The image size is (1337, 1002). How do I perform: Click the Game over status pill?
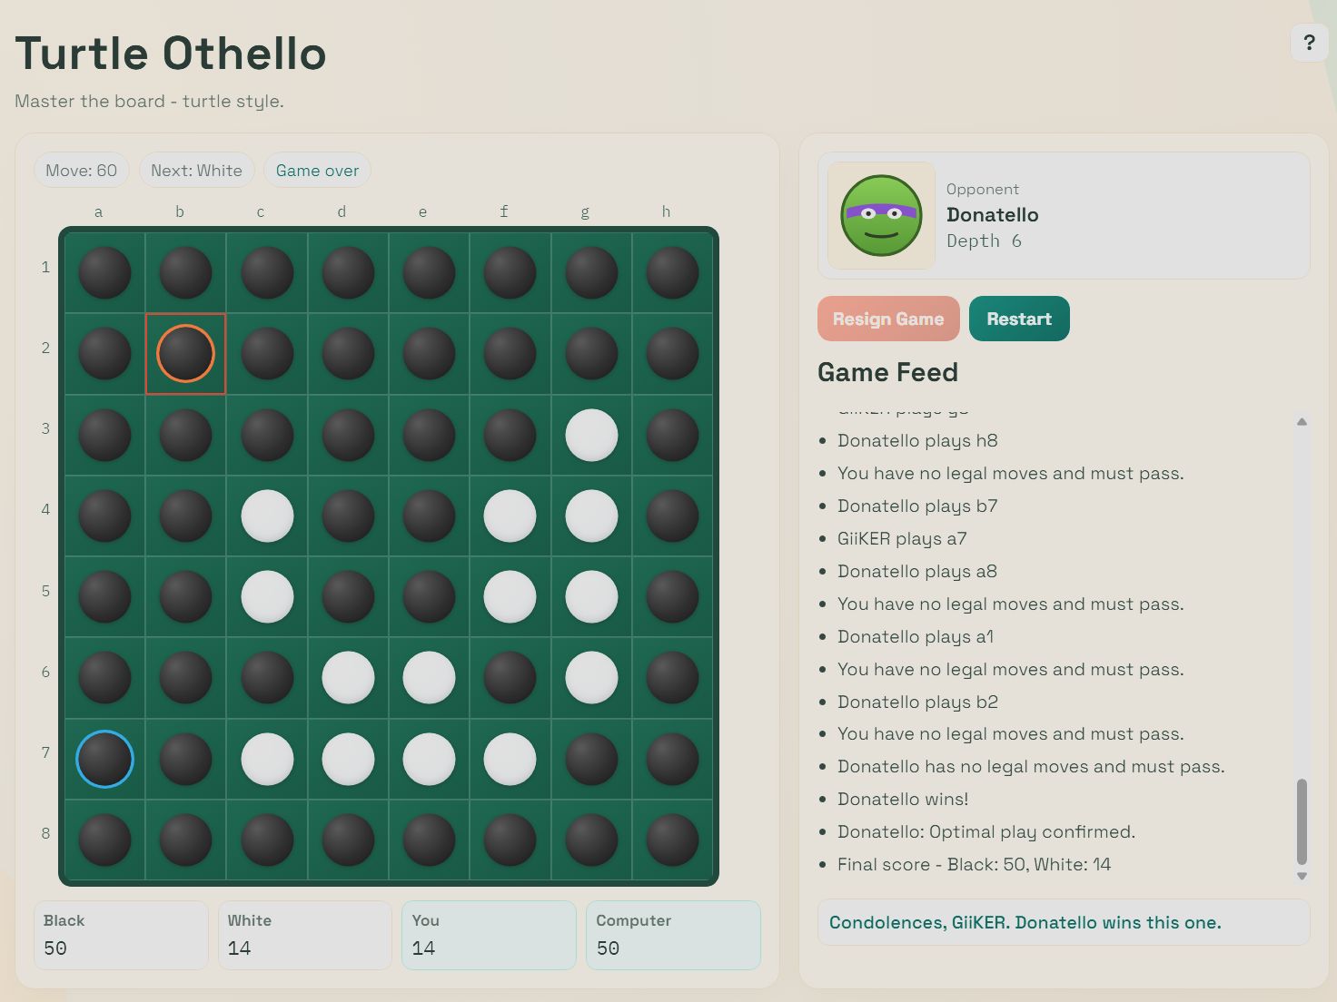click(x=317, y=171)
